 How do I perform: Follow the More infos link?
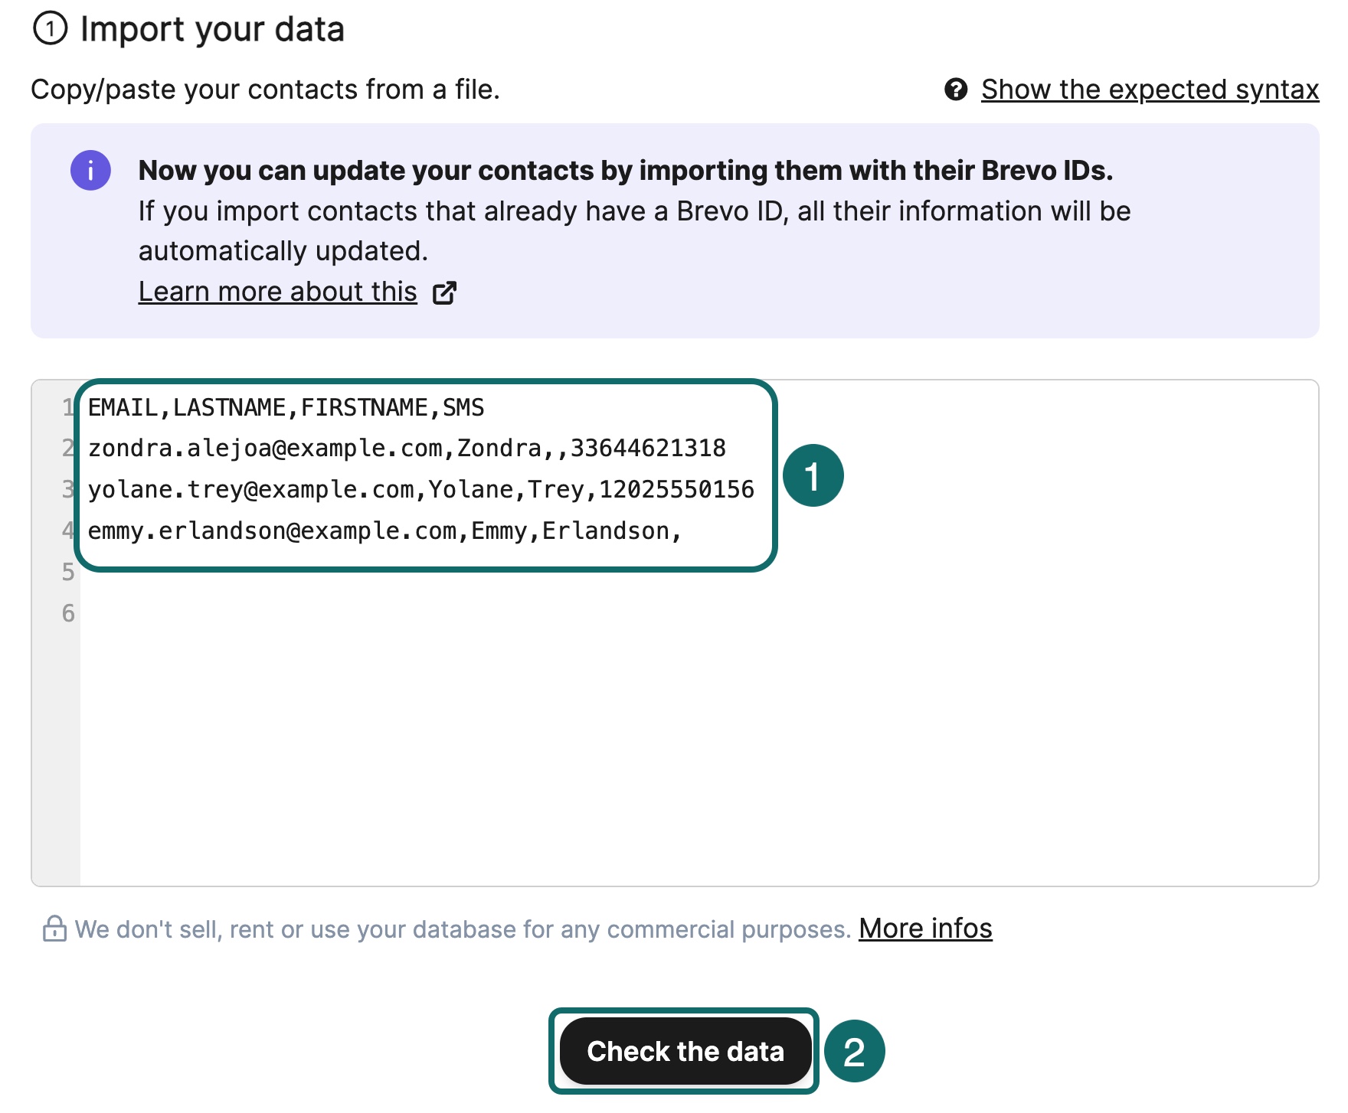pos(925,929)
